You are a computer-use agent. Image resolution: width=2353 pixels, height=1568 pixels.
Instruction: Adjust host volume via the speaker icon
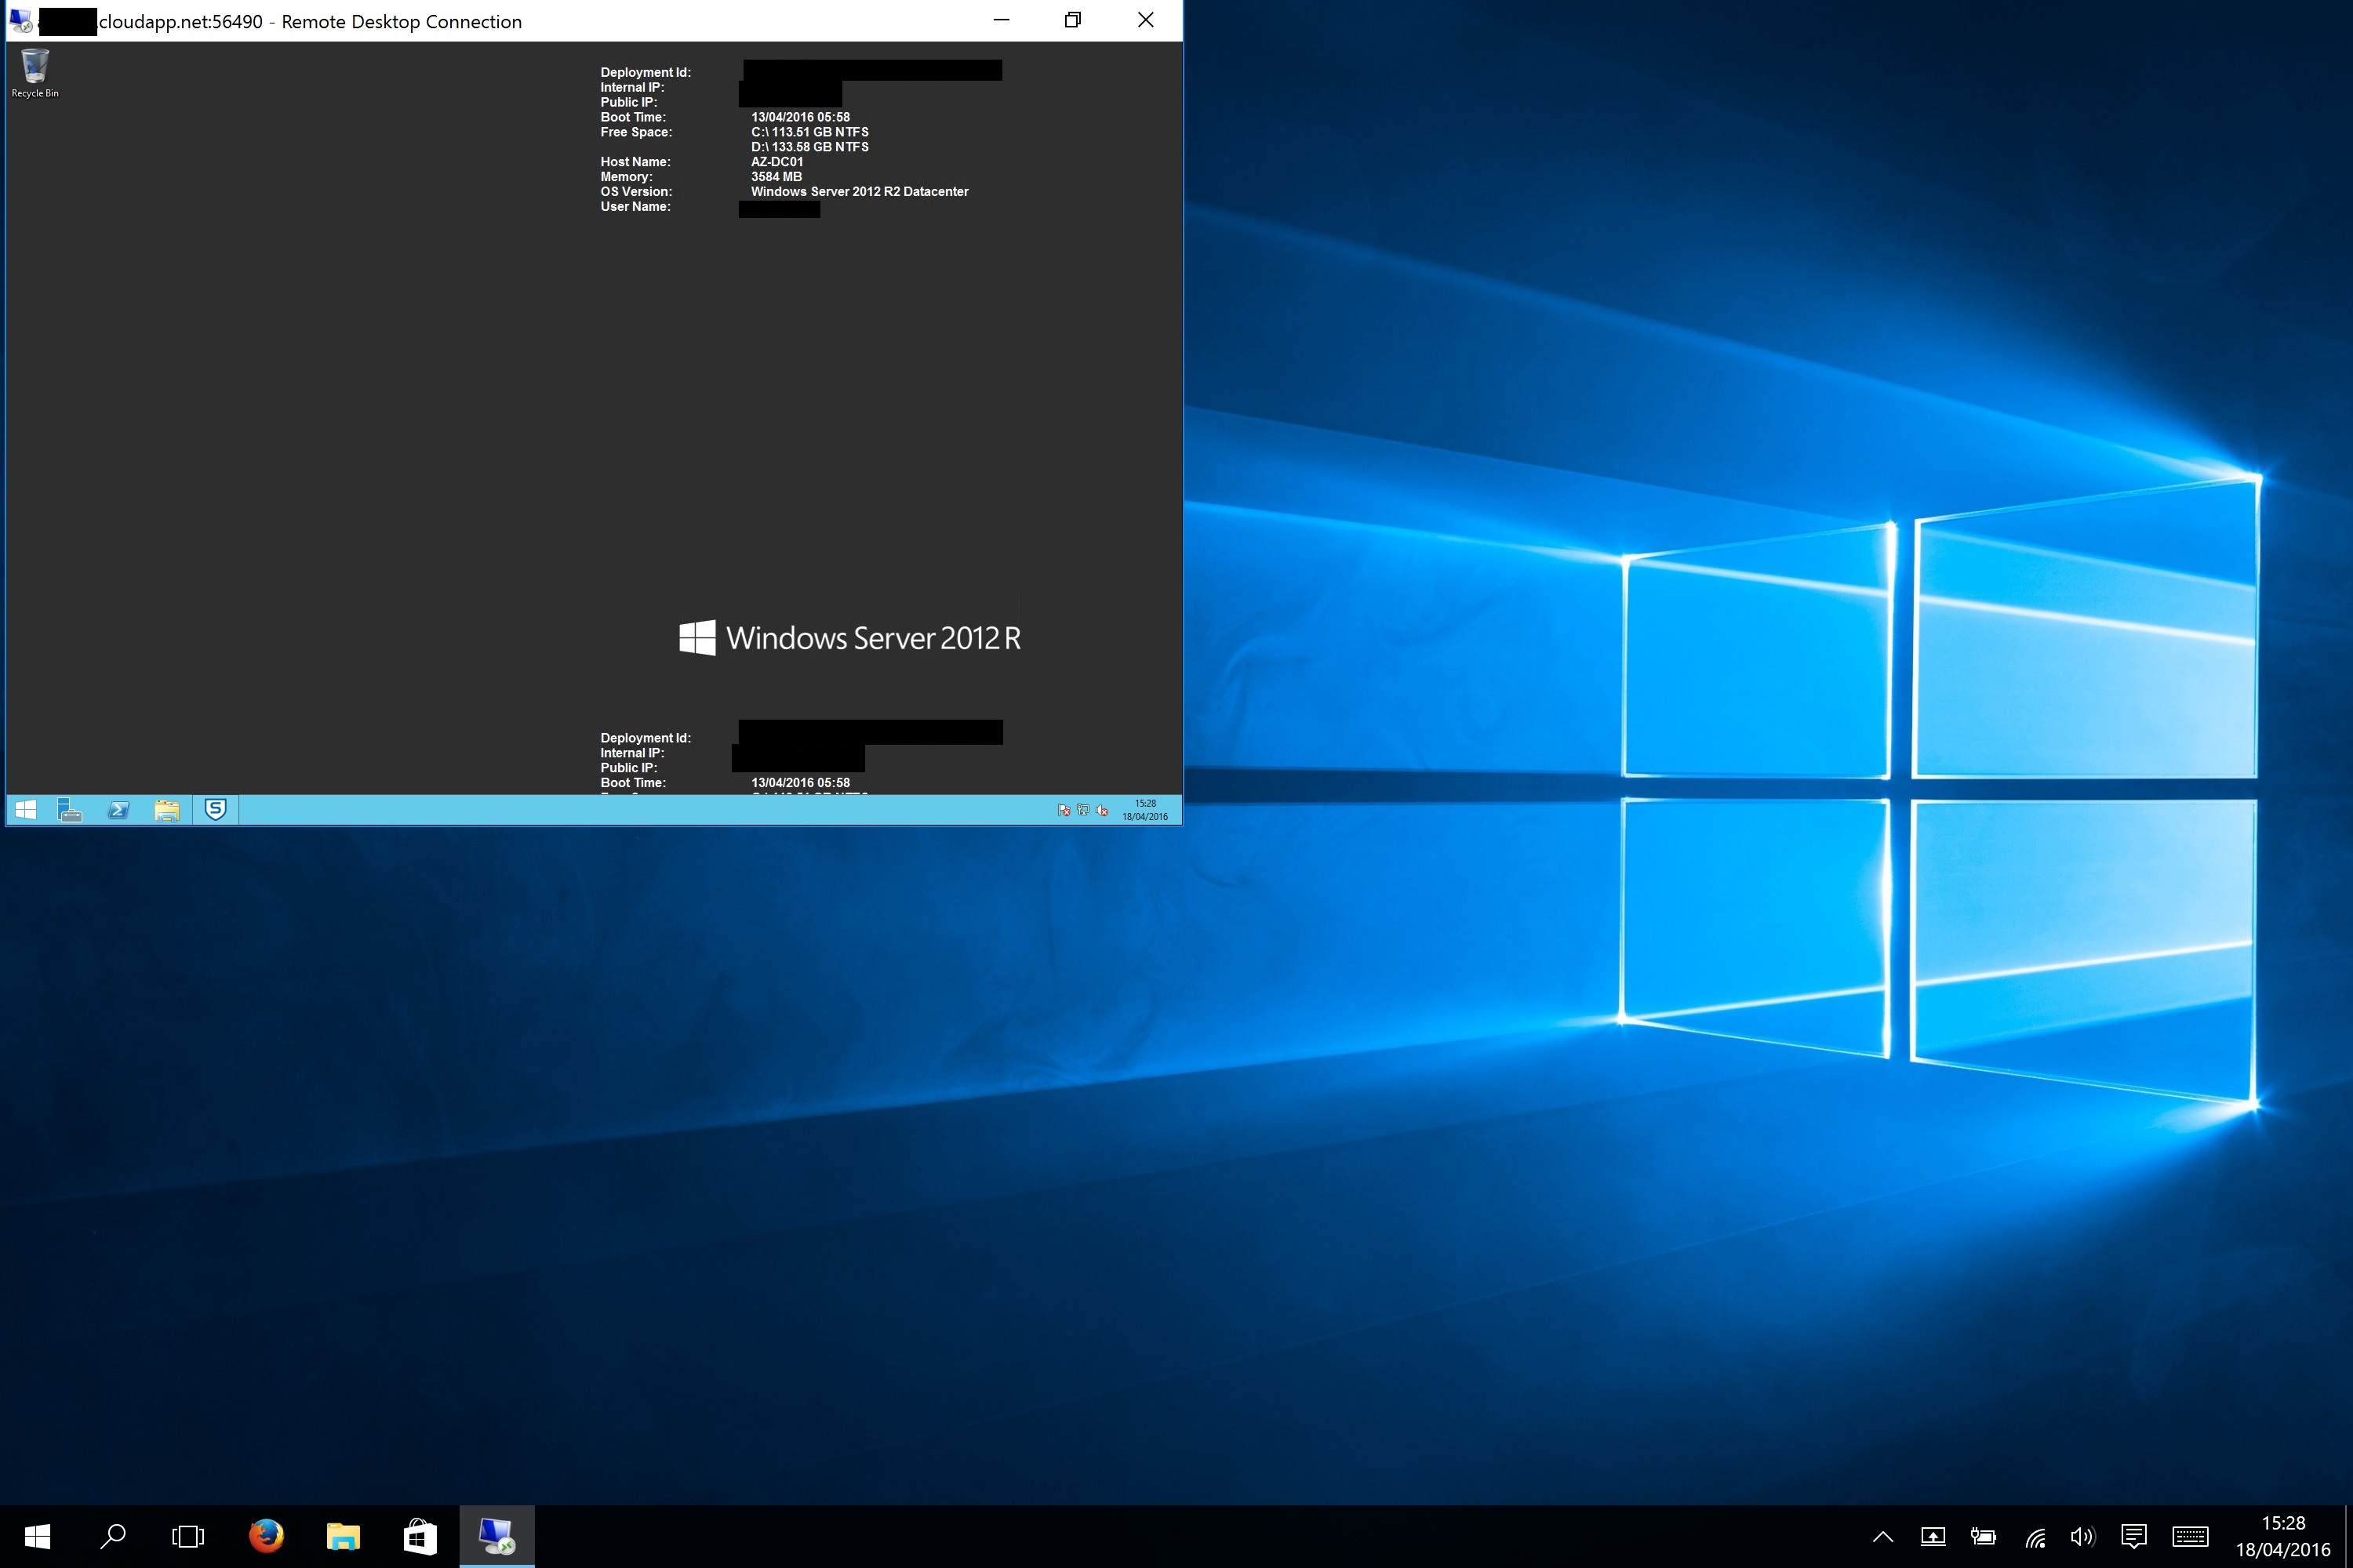coord(2083,1537)
